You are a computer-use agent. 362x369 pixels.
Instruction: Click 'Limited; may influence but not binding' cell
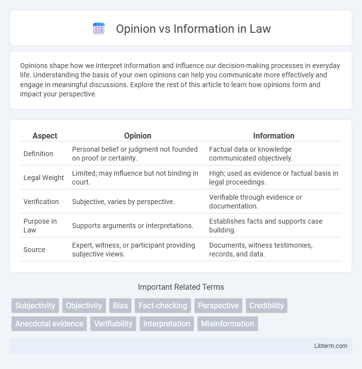click(x=137, y=178)
